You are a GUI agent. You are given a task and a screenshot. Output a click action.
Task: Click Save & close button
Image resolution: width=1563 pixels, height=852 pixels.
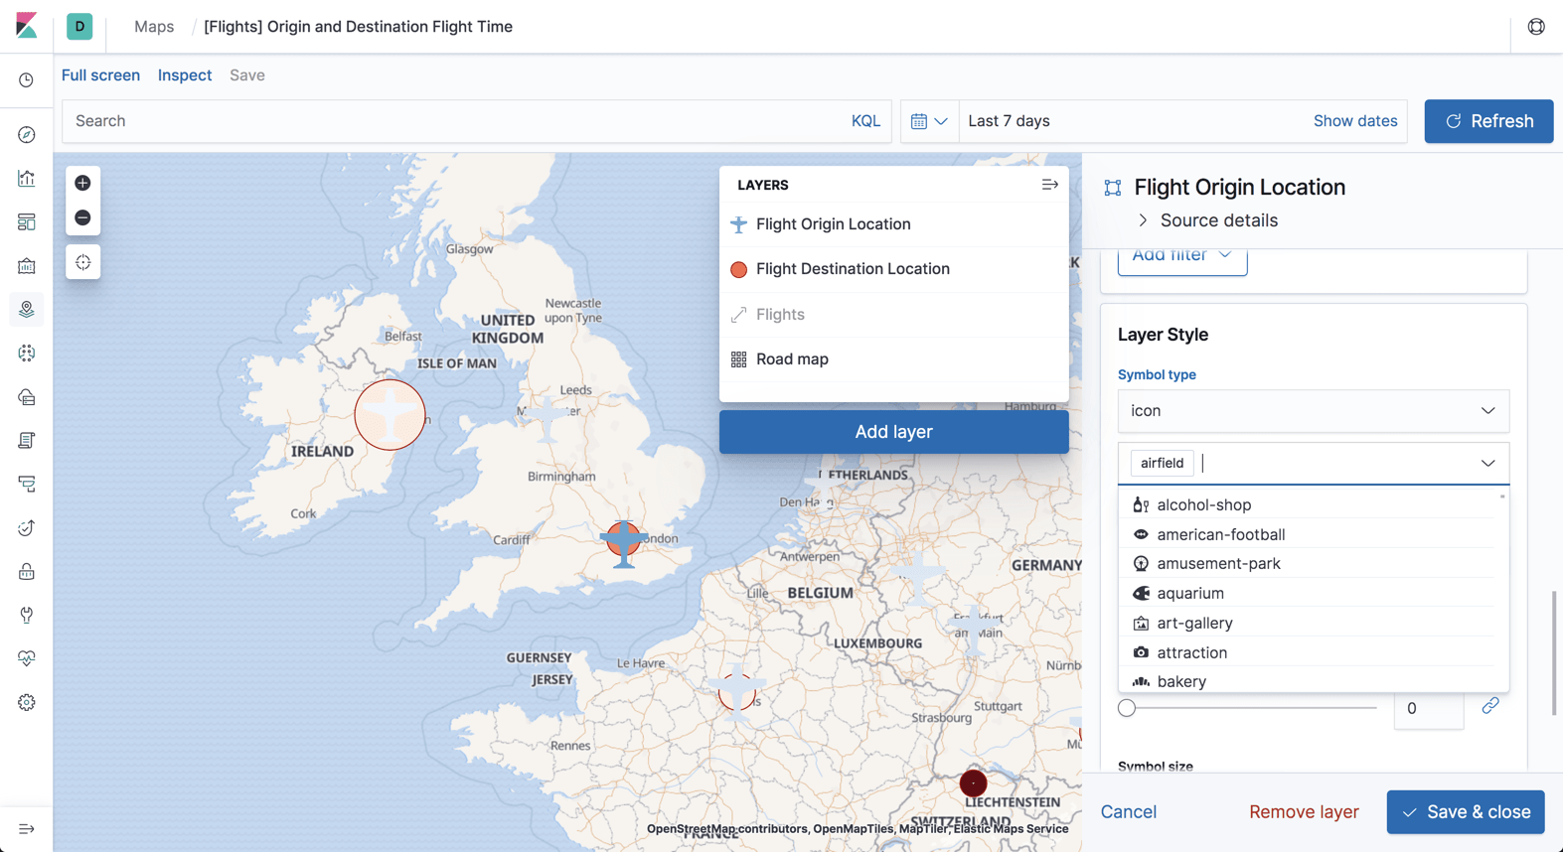[x=1466, y=812]
